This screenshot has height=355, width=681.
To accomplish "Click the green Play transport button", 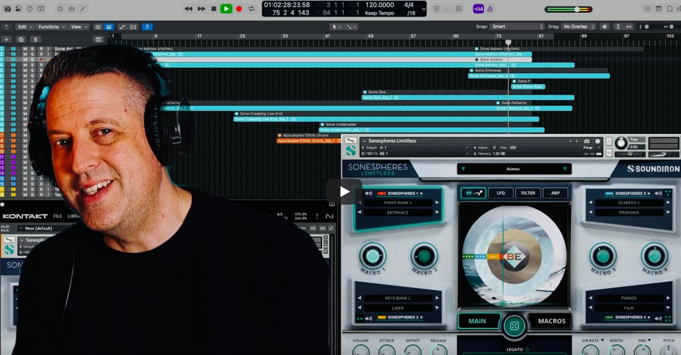I will tap(226, 9).
